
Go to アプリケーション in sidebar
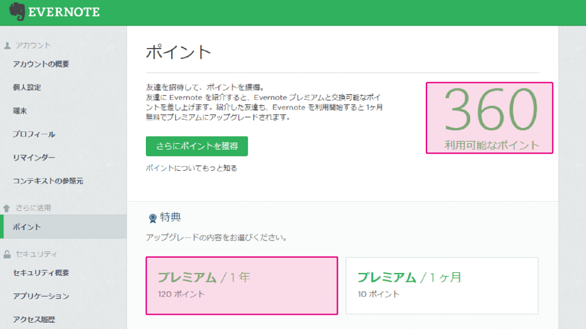41,296
